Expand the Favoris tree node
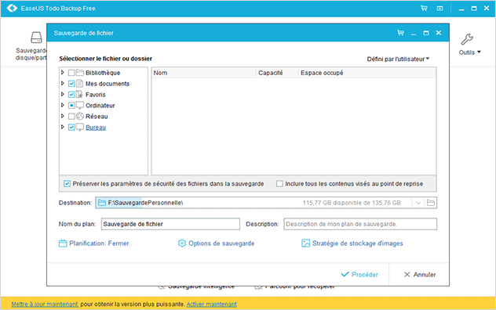The height and width of the screenshot is (310, 496). point(63,94)
